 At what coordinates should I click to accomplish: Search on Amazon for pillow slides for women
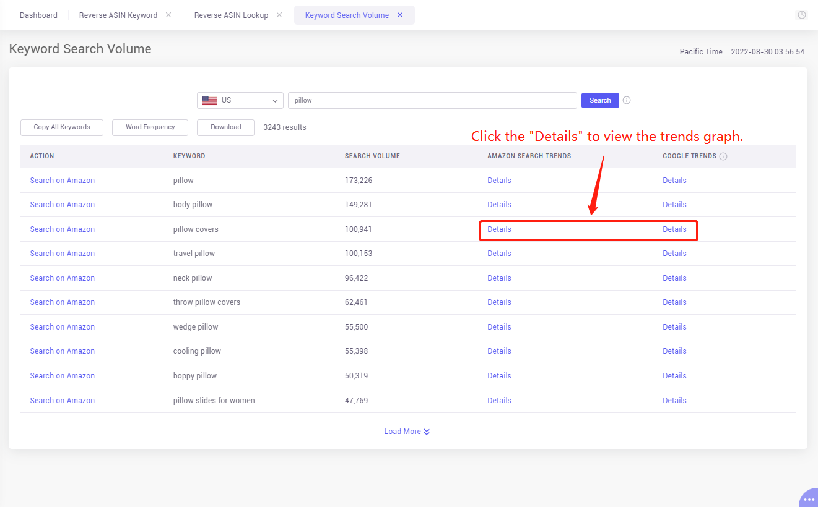[63, 401]
